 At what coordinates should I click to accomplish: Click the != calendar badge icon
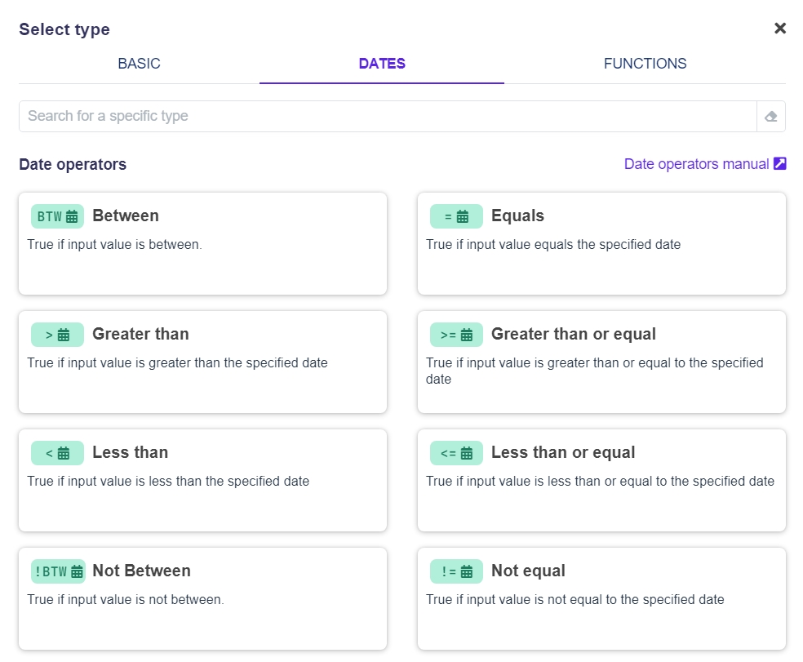pyautogui.click(x=456, y=571)
